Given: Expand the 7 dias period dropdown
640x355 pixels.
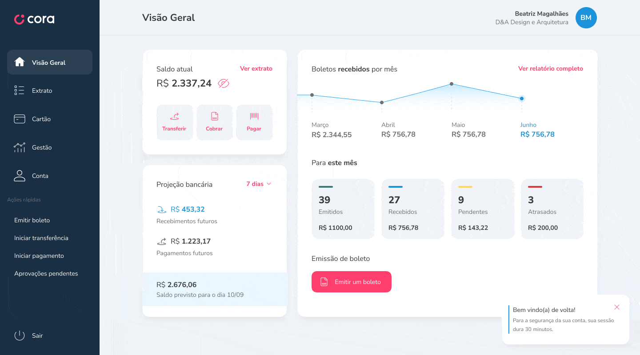Looking at the screenshot, I should 259,184.
